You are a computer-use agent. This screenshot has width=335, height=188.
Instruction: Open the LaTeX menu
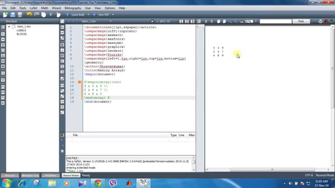tap(33, 8)
